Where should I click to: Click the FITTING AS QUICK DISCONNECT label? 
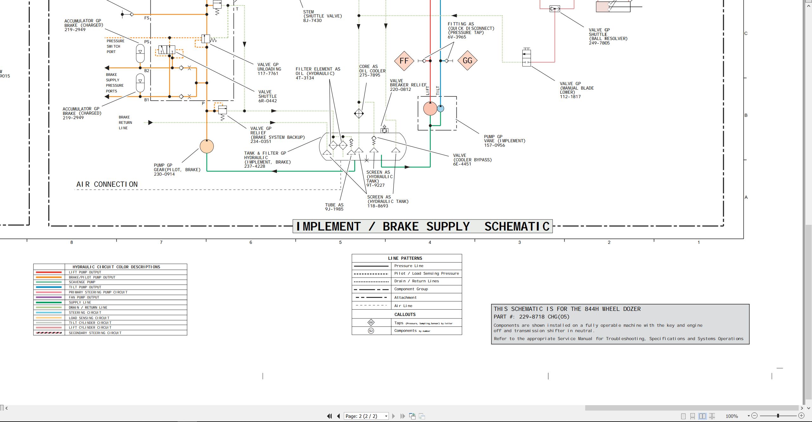471,30
